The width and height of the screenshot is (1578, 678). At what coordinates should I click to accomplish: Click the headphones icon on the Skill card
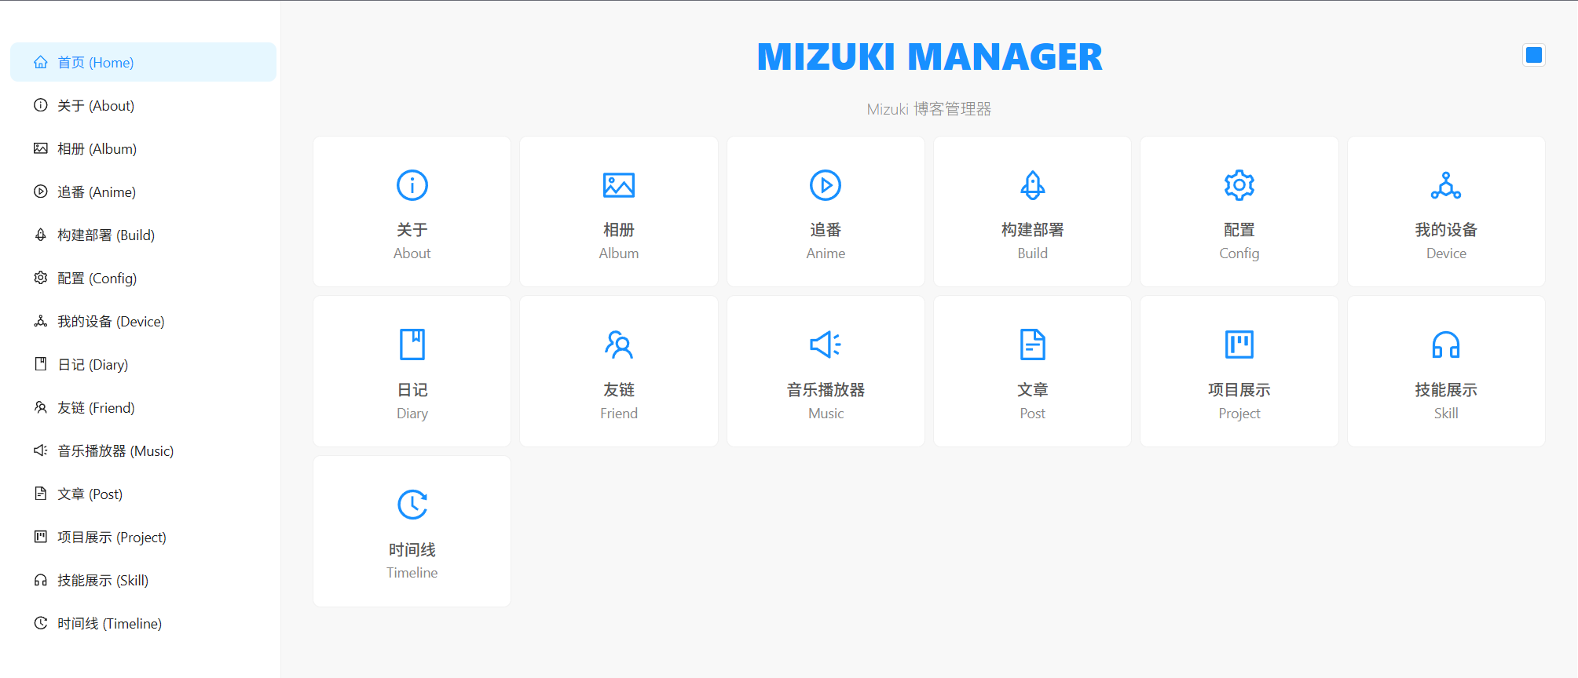[1446, 344]
